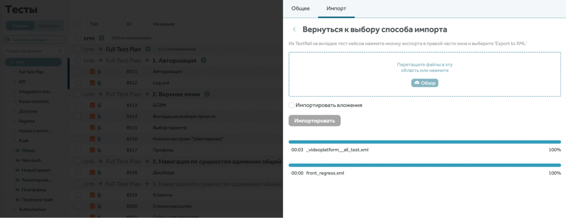Viewport: 566px width, 218px height.
Task: Go back via the chevron beside Вернуться к выбору способа импорта
Action: click(294, 29)
